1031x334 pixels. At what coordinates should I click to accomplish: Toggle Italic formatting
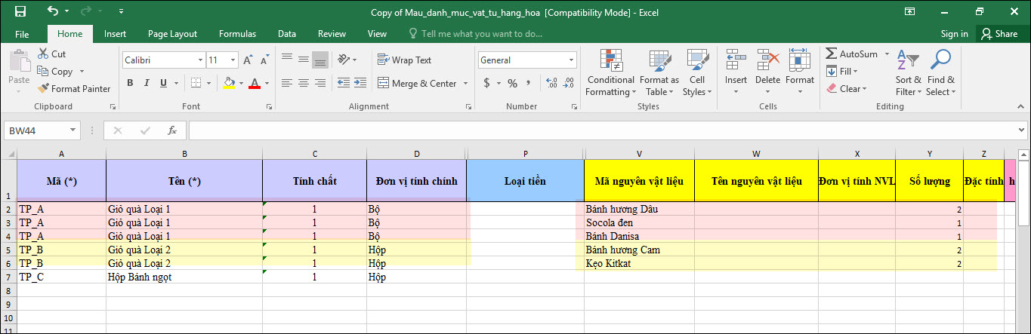149,83
